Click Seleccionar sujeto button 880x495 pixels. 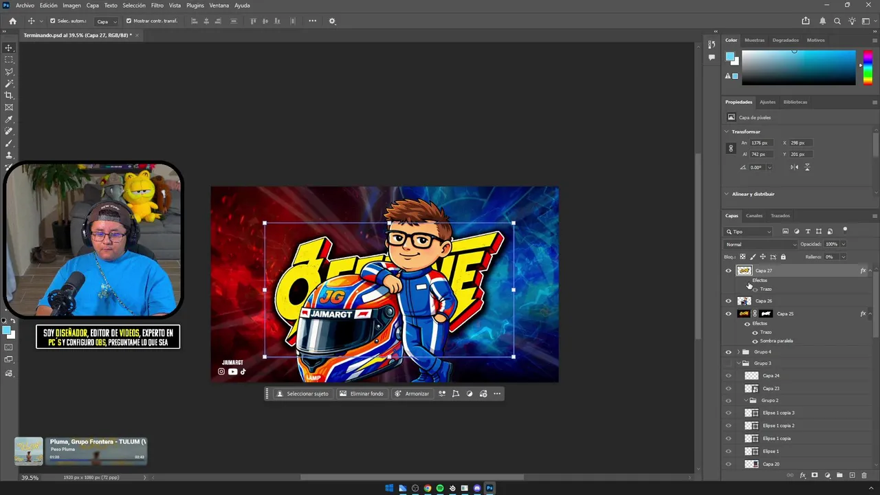click(x=302, y=394)
